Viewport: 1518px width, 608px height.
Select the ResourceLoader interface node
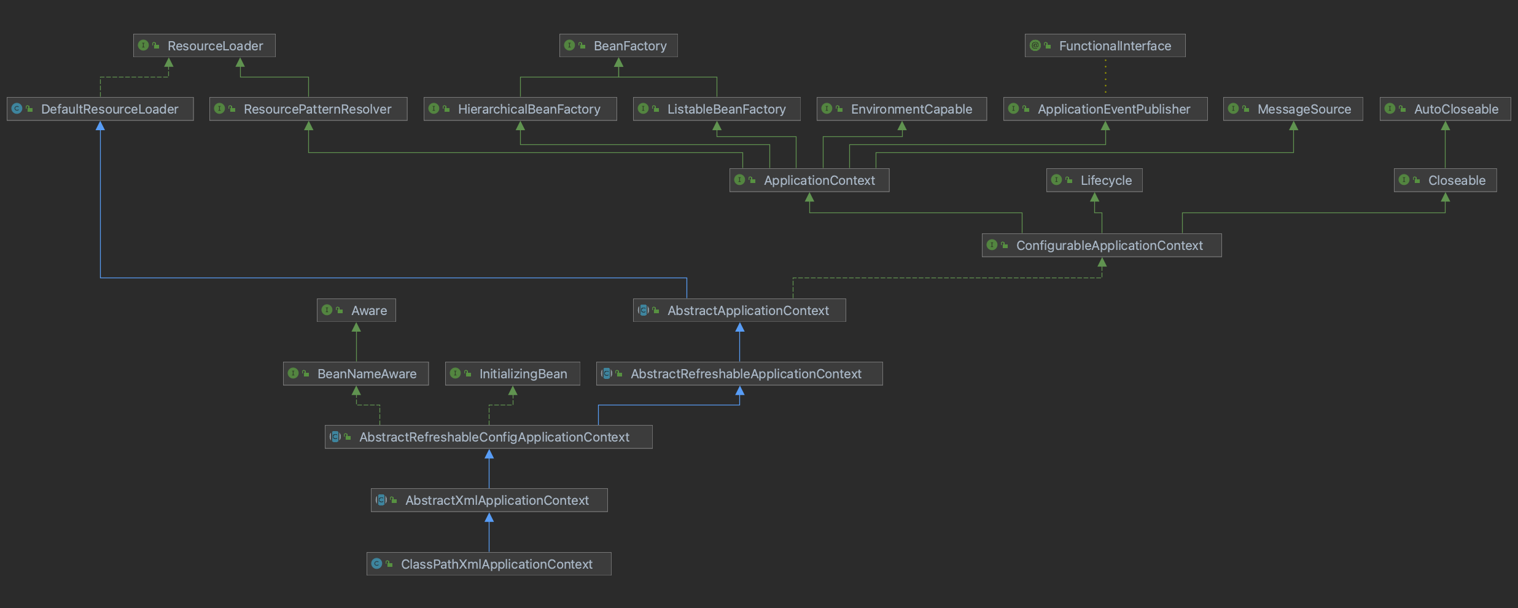point(204,45)
